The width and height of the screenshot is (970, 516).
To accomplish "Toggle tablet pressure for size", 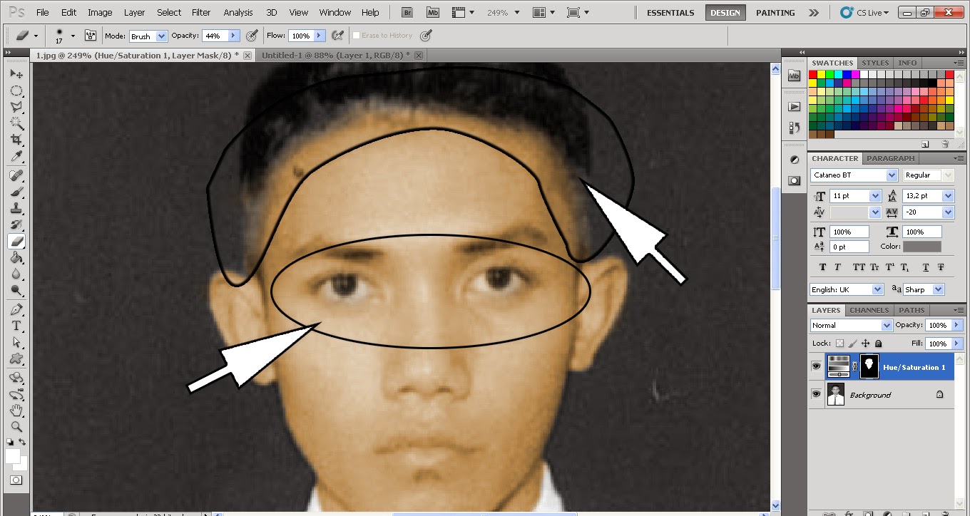I will point(426,36).
